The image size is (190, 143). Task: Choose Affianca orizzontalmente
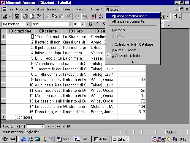(x=133, y=16)
